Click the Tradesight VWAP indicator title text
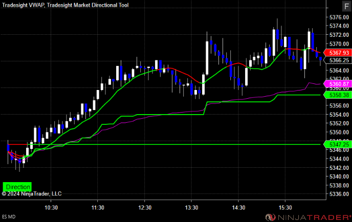Screen dimensions: 352x222 pyautogui.click(x=65, y=5)
